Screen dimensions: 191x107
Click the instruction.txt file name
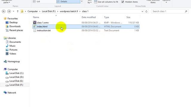[x=44, y=30]
